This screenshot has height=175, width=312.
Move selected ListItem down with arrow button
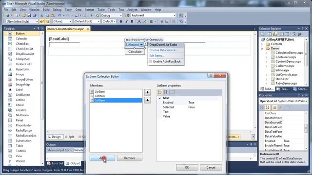click(x=147, y=100)
